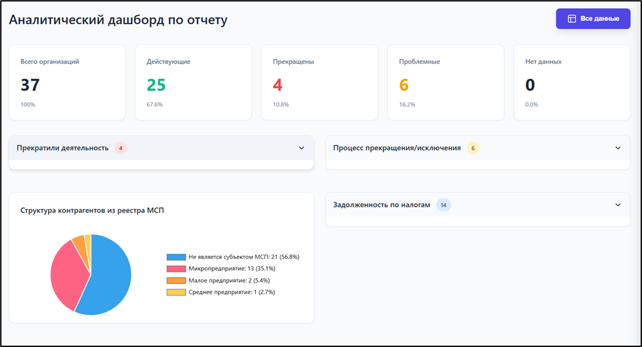Expand the Прекратили деятельность section chevron

click(301, 148)
